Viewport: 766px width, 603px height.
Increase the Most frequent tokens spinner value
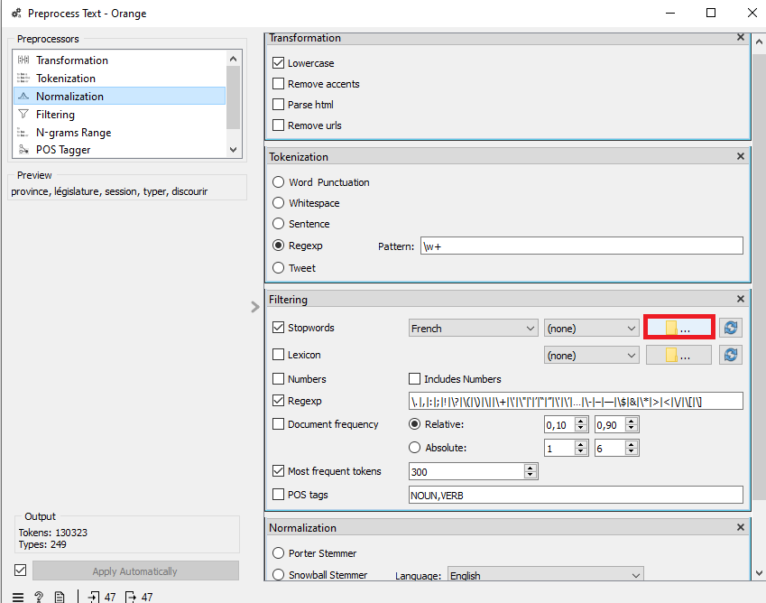(x=531, y=468)
